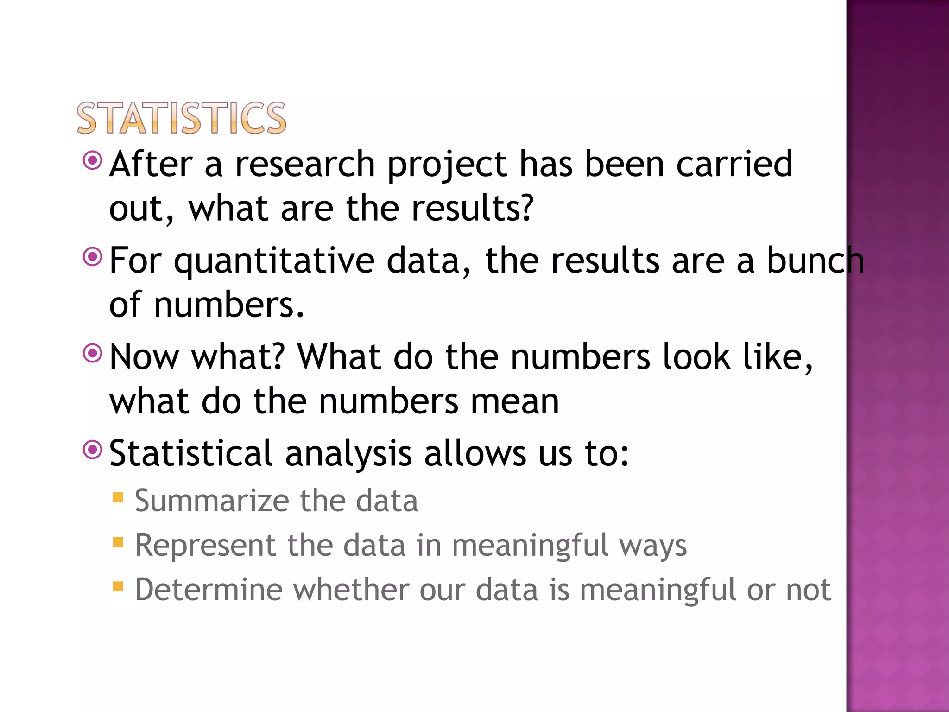Click the bullet icon before 'Statistical analysis allows'

(x=92, y=449)
